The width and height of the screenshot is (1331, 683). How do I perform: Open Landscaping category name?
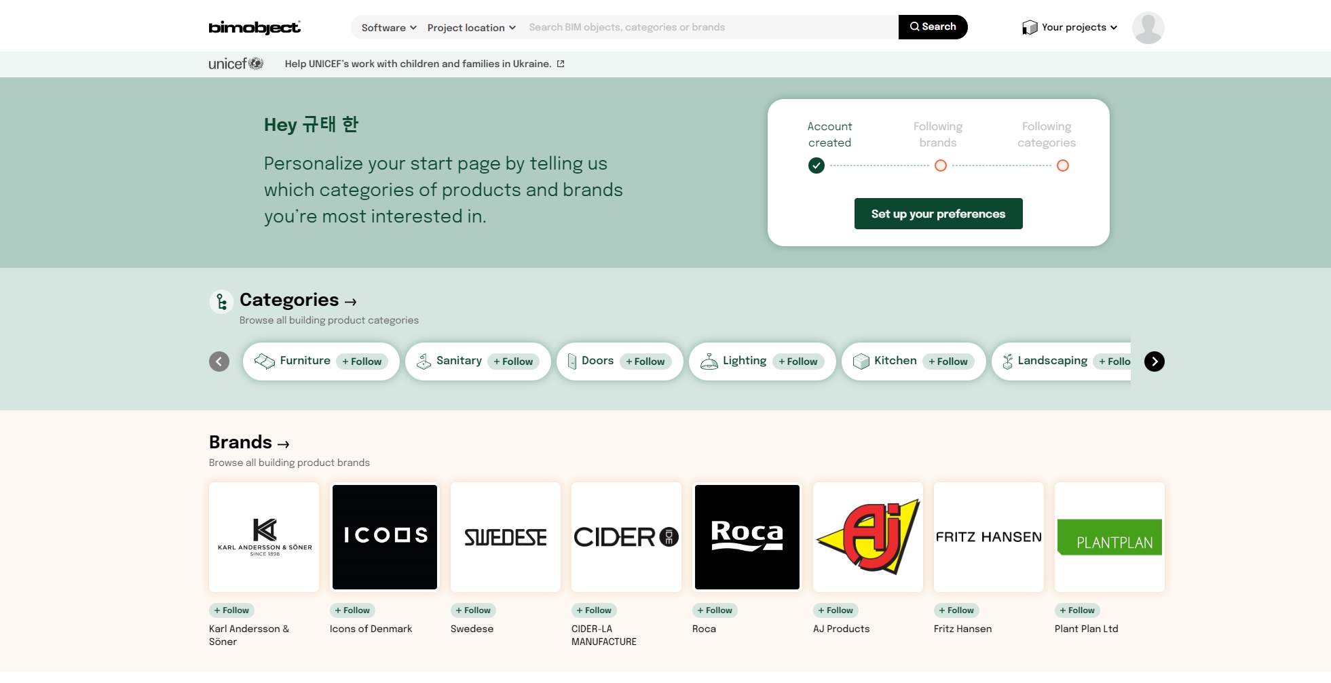tap(1052, 361)
